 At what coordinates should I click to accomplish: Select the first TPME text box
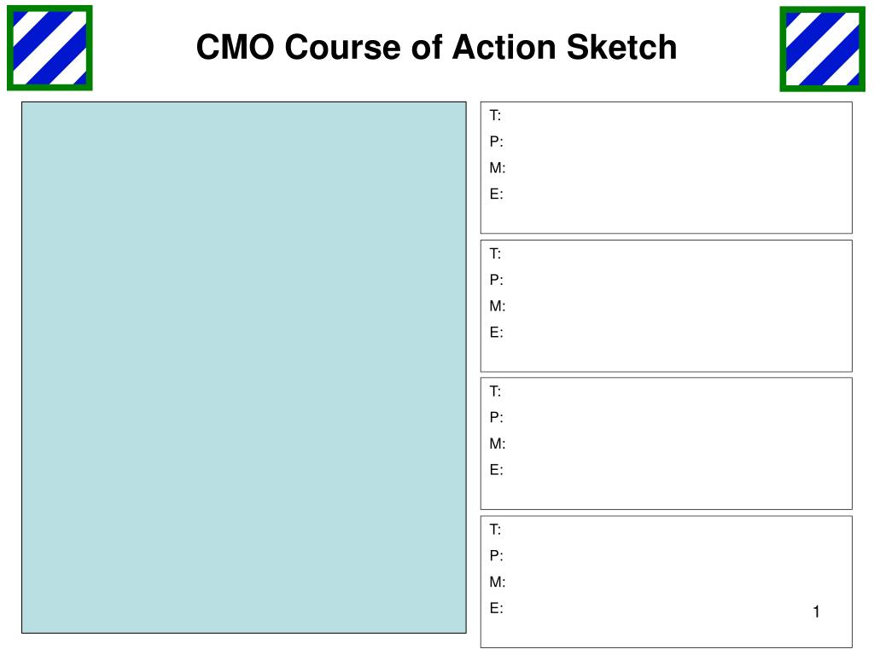(x=666, y=168)
